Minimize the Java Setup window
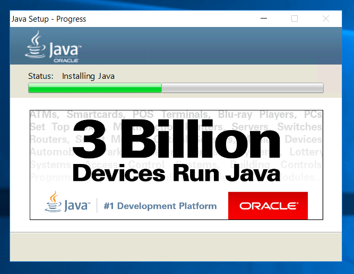This screenshot has width=354, height=274. click(264, 19)
